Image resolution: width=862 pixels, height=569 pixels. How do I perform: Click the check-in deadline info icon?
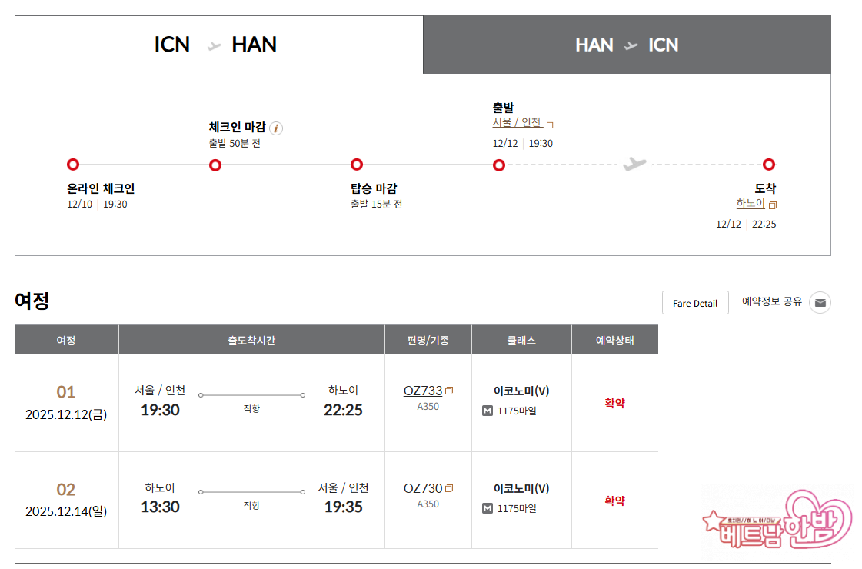(x=277, y=128)
